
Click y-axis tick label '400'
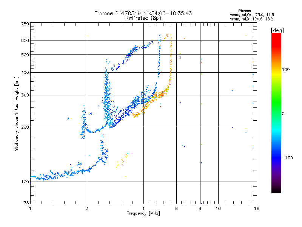[x=25, y=72]
